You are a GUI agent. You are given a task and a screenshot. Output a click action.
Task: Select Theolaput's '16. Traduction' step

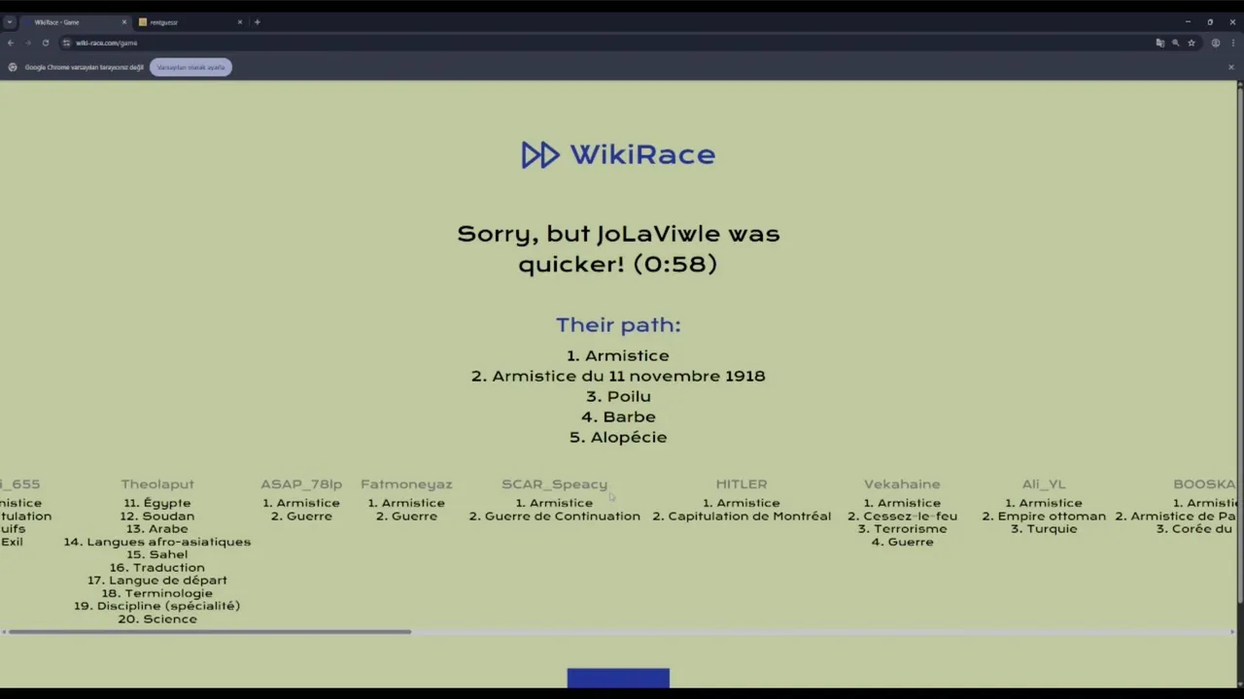tap(157, 567)
